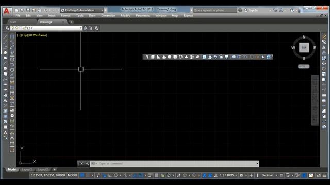The height and width of the screenshot is (185, 330).
Task: Open the Modify menu
Action: [125, 16]
